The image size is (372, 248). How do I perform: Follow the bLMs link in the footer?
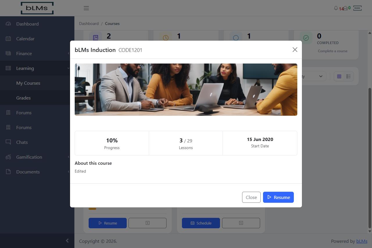click(362, 241)
